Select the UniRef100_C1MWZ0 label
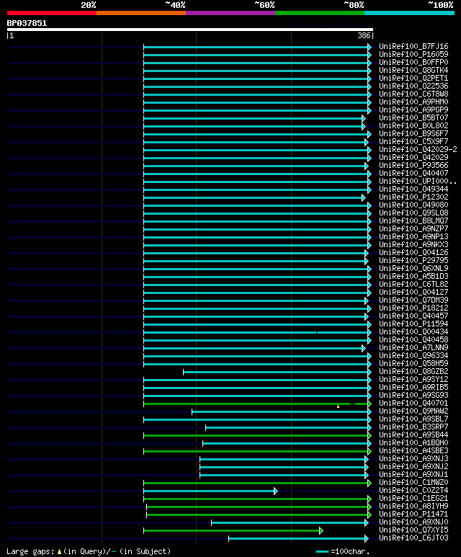This screenshot has height=557, width=461. (413, 482)
